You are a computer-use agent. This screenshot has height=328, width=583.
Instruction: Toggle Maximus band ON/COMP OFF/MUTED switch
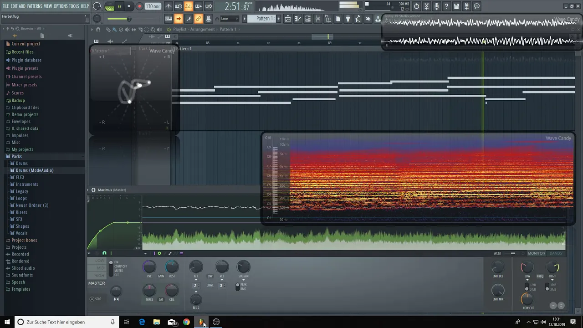point(111,268)
